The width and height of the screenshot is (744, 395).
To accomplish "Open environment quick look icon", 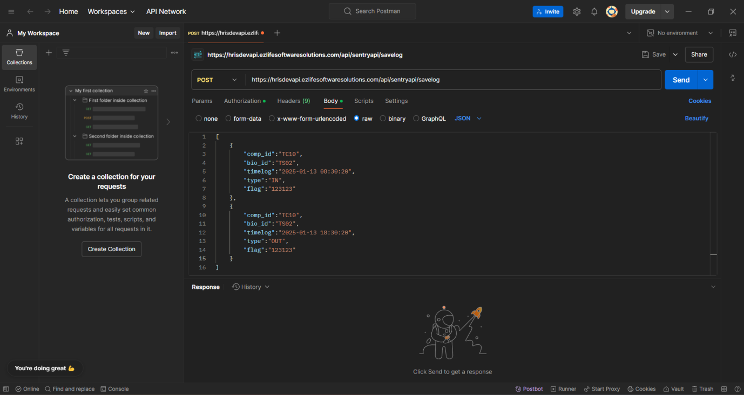I will 733,33.
